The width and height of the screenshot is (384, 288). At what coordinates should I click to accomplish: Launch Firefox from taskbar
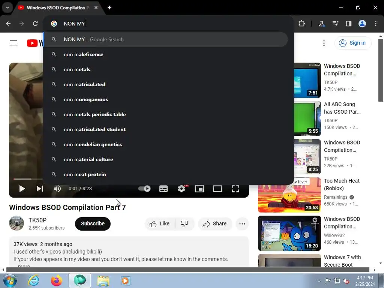coord(57,280)
